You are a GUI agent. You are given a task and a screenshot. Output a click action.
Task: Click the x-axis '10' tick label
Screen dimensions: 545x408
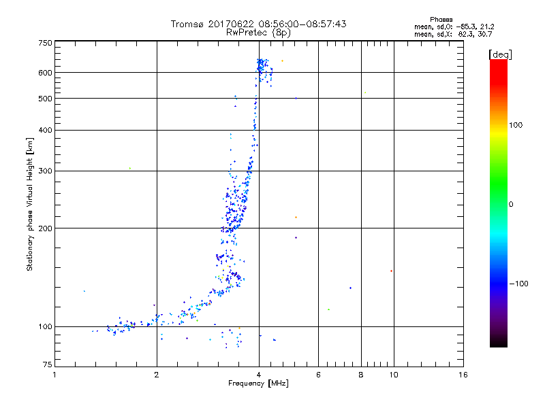(x=394, y=375)
